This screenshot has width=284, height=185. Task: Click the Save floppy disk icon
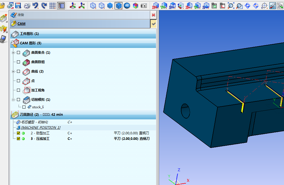point(18,5)
